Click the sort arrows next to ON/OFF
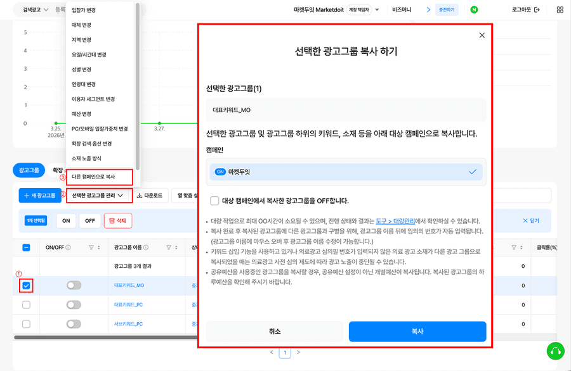 [x=97, y=246]
